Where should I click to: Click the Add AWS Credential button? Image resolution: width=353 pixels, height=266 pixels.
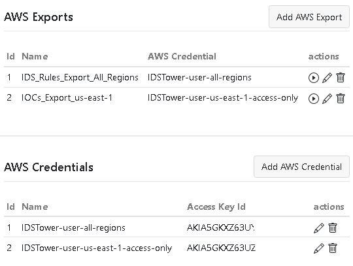point(301,167)
